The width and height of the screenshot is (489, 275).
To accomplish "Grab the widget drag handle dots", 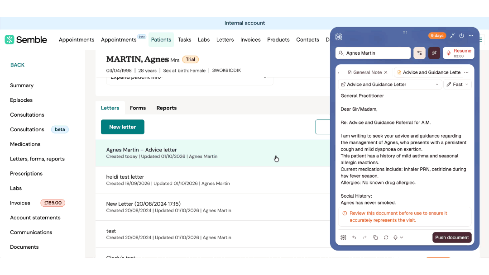I will (405, 32).
